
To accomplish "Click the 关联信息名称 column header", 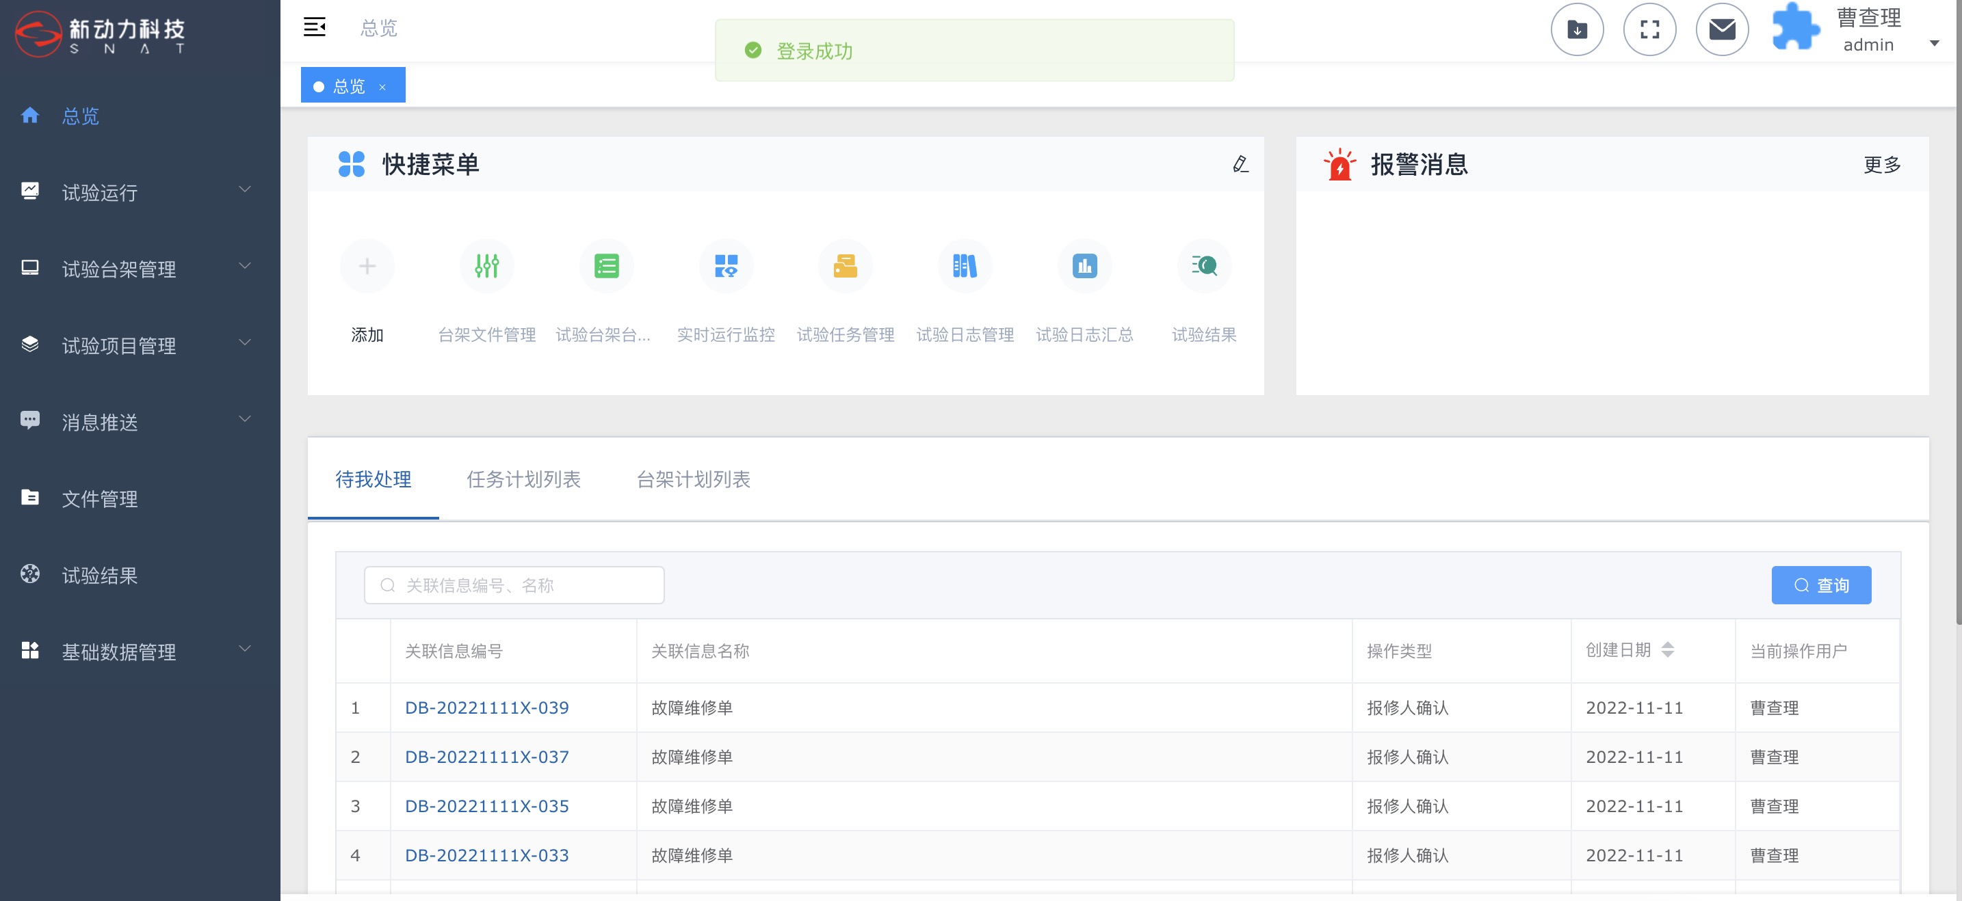I will 700,651.
